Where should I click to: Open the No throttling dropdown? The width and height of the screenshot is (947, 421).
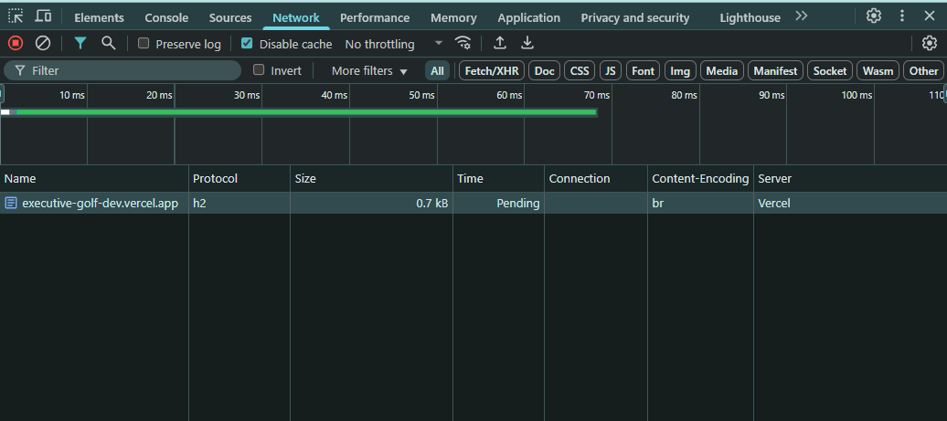[394, 44]
